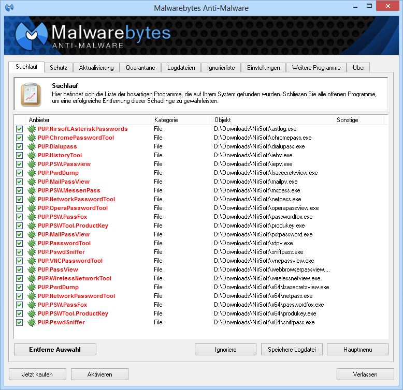Select the D:\Downloads\NirSoft\astlog.exe path
403x390 pixels.
pos(255,129)
